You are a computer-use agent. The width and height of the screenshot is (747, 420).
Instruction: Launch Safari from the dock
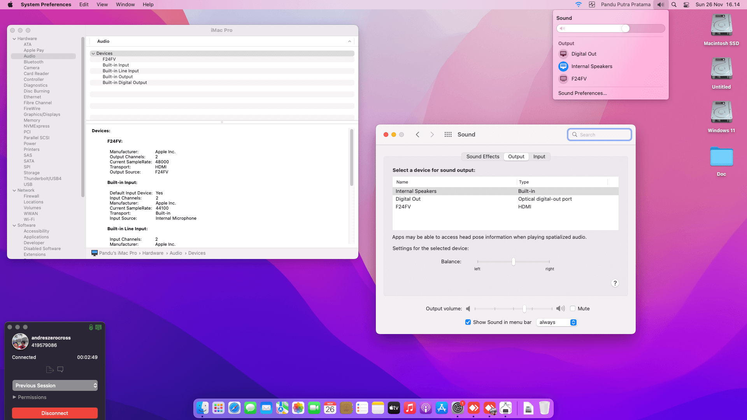tap(234, 408)
